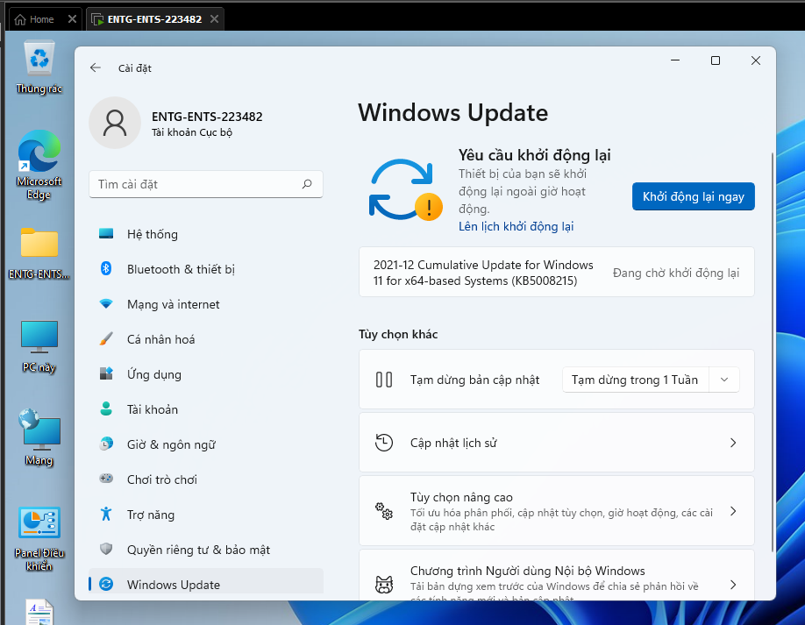
Task: Click the large update status sync icon
Action: pyautogui.click(x=404, y=190)
